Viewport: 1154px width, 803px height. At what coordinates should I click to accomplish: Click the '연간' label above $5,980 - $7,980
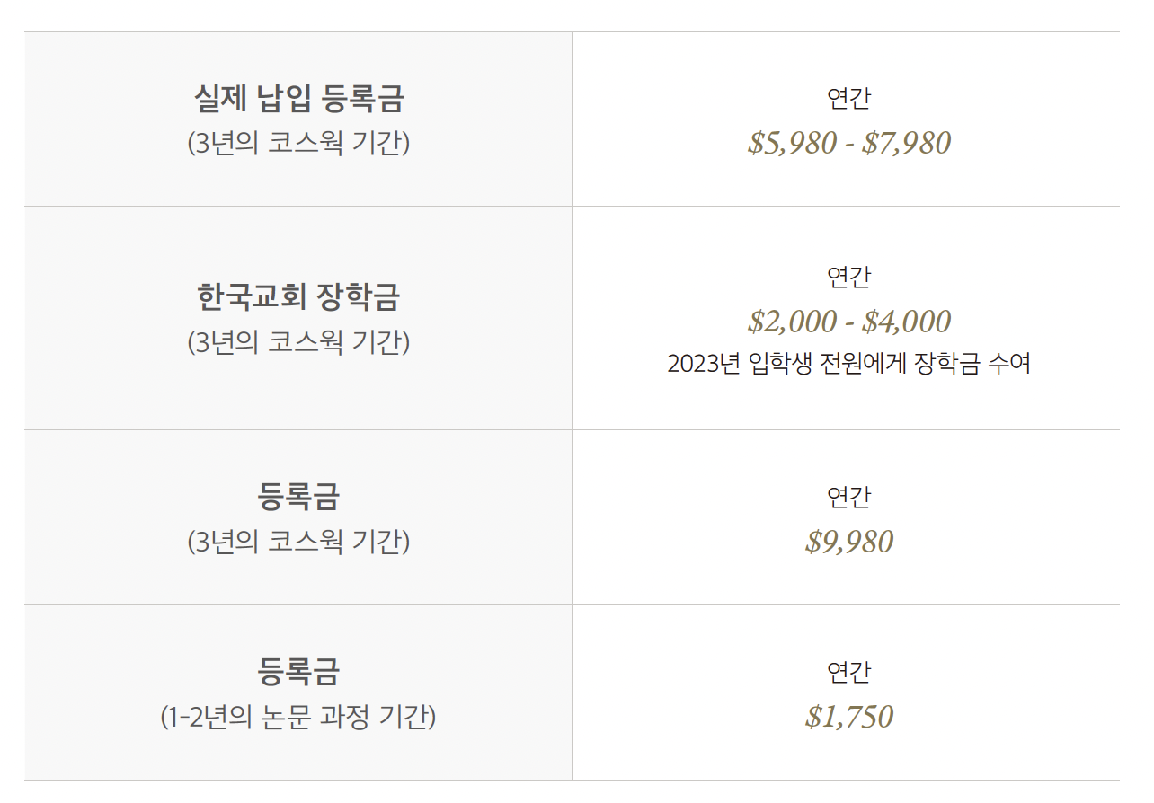(848, 98)
